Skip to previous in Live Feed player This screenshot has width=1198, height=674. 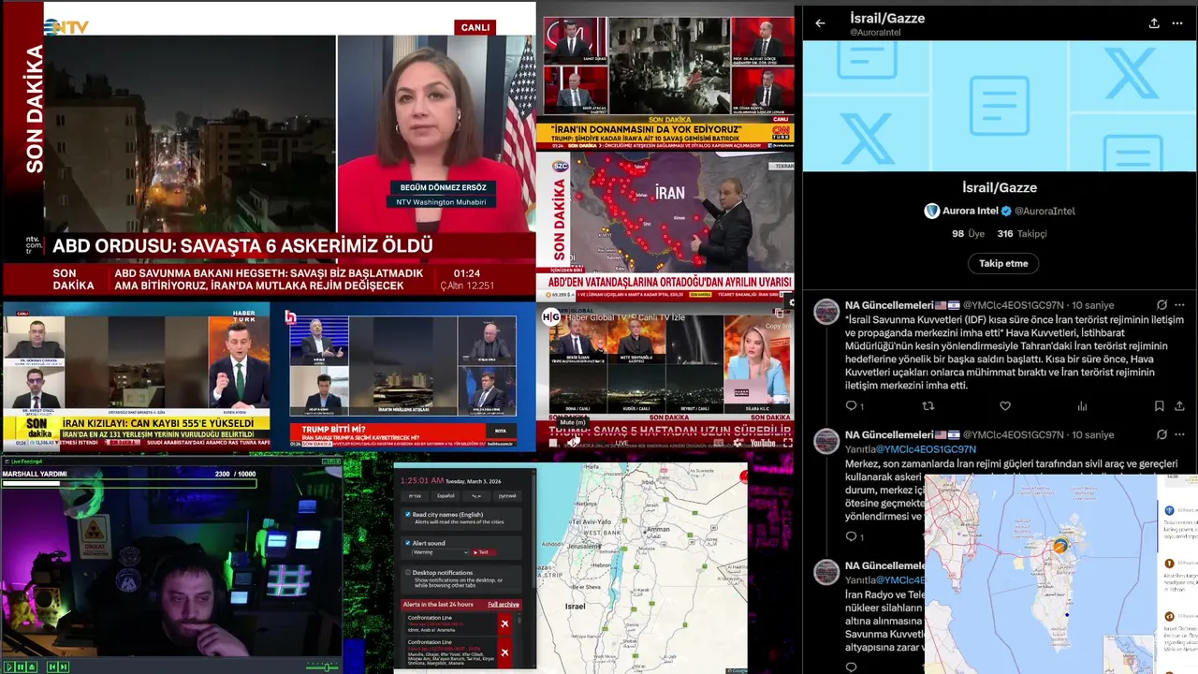(52, 667)
